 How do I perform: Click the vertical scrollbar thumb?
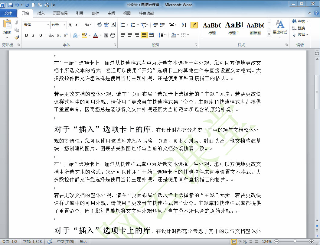click(x=317, y=92)
